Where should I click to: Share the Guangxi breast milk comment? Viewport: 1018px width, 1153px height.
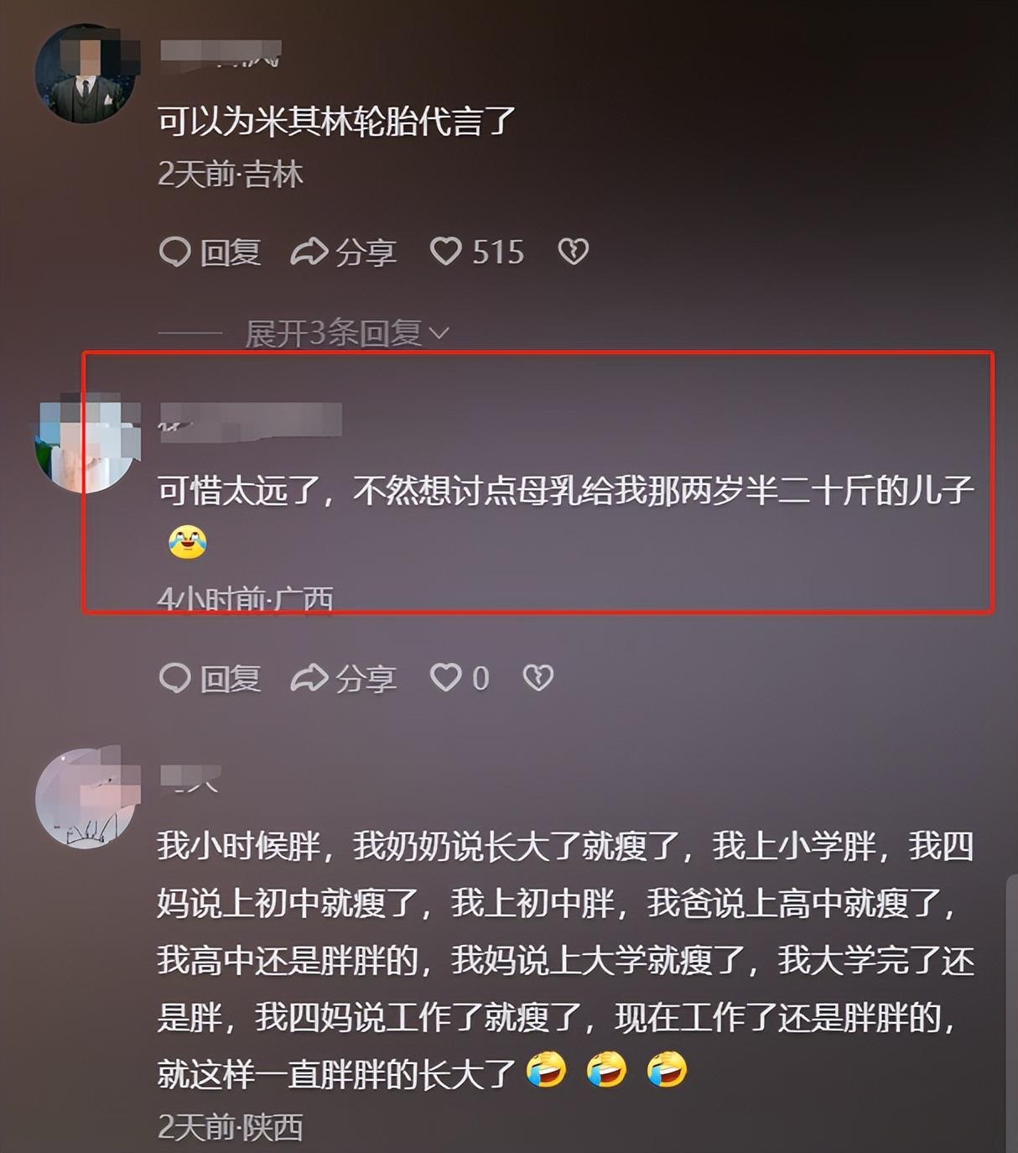pyautogui.click(x=343, y=678)
